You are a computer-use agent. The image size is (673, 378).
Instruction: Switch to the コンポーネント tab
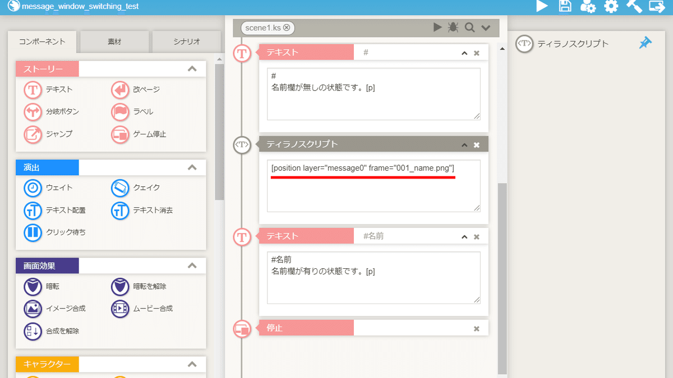click(x=42, y=41)
